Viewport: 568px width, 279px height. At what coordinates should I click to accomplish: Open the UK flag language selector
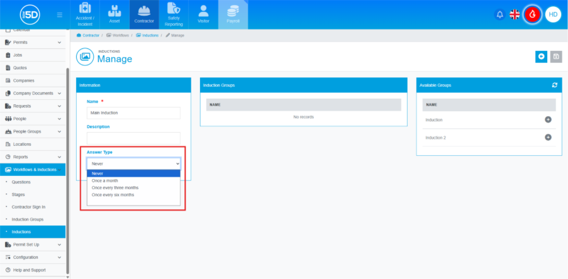click(x=515, y=14)
